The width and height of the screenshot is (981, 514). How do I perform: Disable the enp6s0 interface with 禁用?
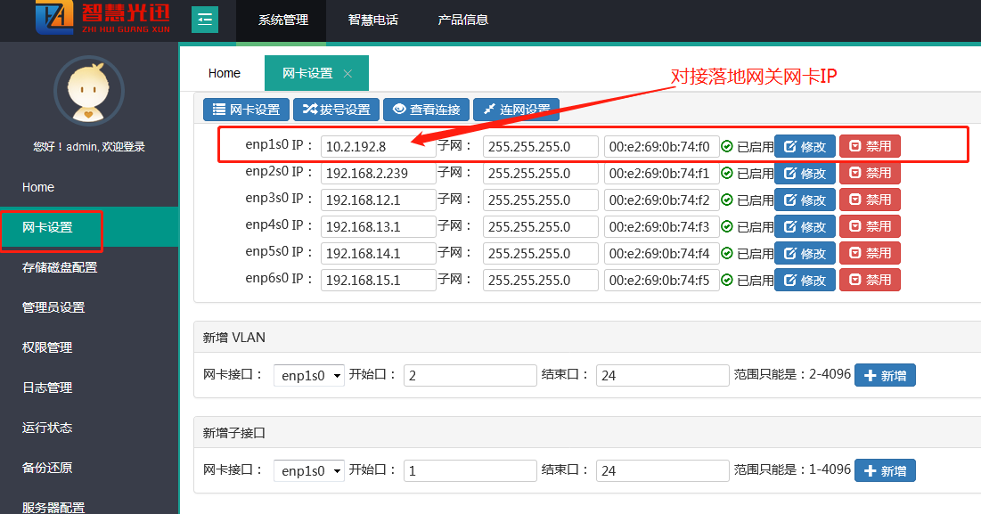pos(869,280)
